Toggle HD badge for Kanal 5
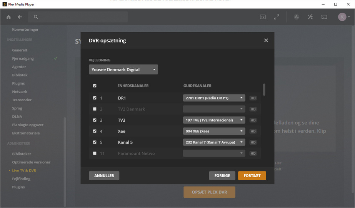Image resolution: width=355 pixels, height=208 pixels. (253, 142)
